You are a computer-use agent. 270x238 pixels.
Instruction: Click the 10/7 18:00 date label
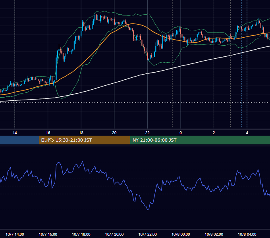click(81, 234)
